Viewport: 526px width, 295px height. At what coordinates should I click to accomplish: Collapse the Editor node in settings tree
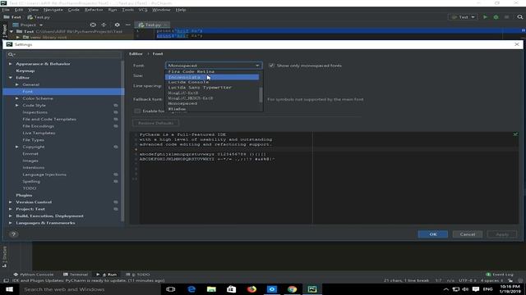[x=11, y=78]
